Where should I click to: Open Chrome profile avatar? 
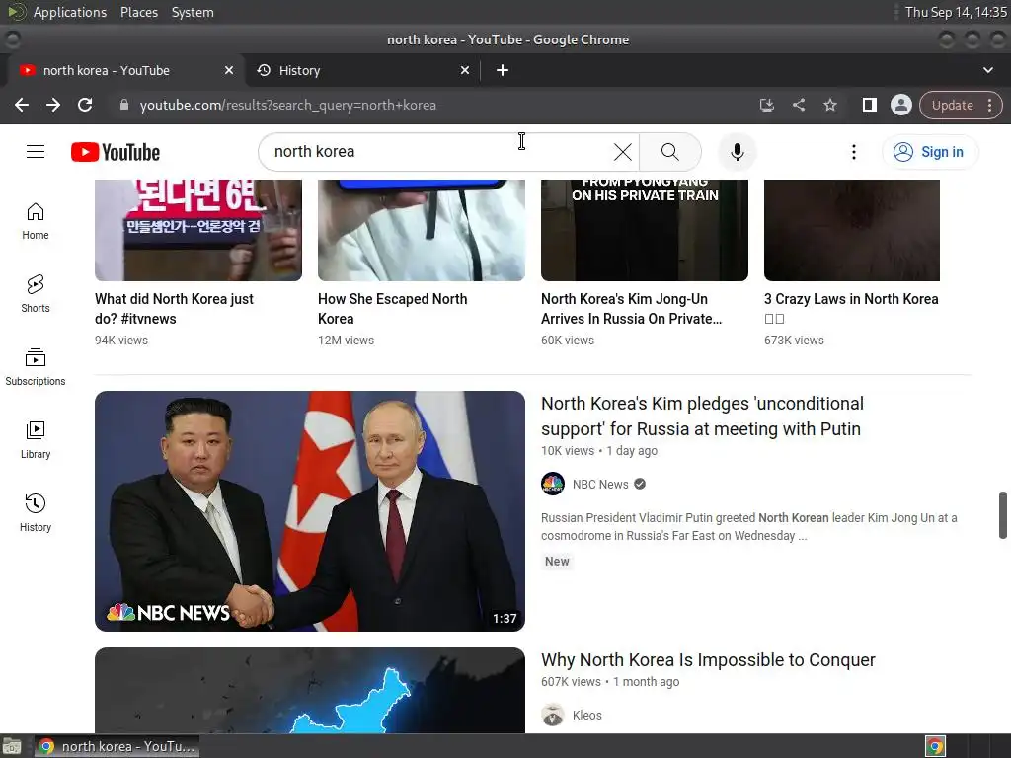[x=900, y=105]
